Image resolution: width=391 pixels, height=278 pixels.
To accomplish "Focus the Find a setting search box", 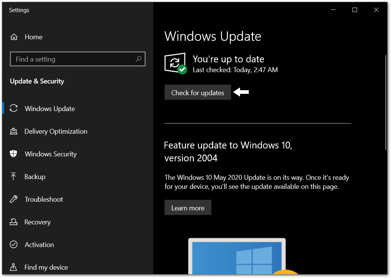I will (x=77, y=59).
